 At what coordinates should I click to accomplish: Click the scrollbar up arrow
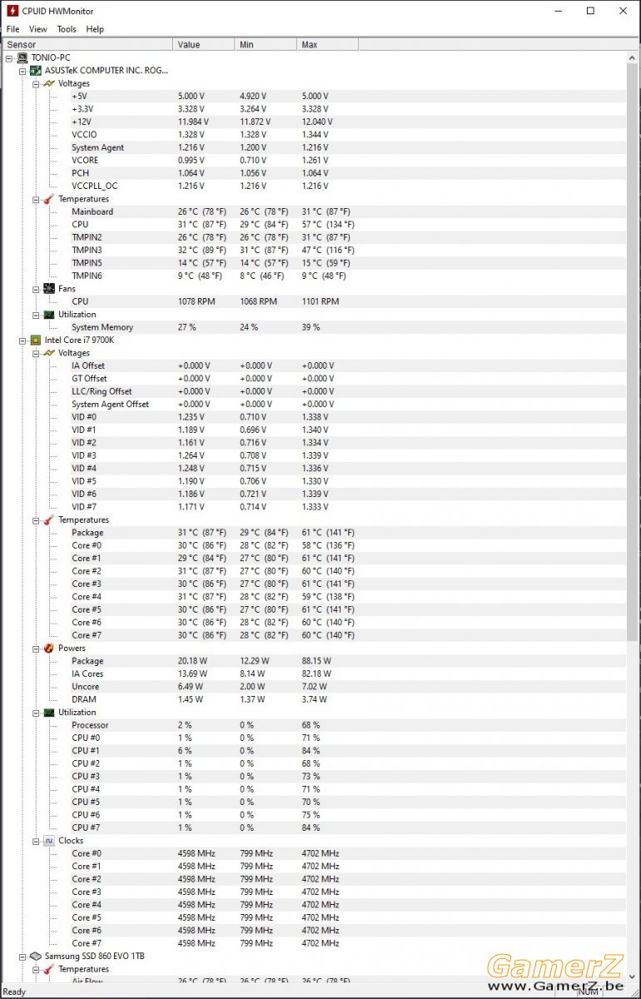tap(633, 57)
